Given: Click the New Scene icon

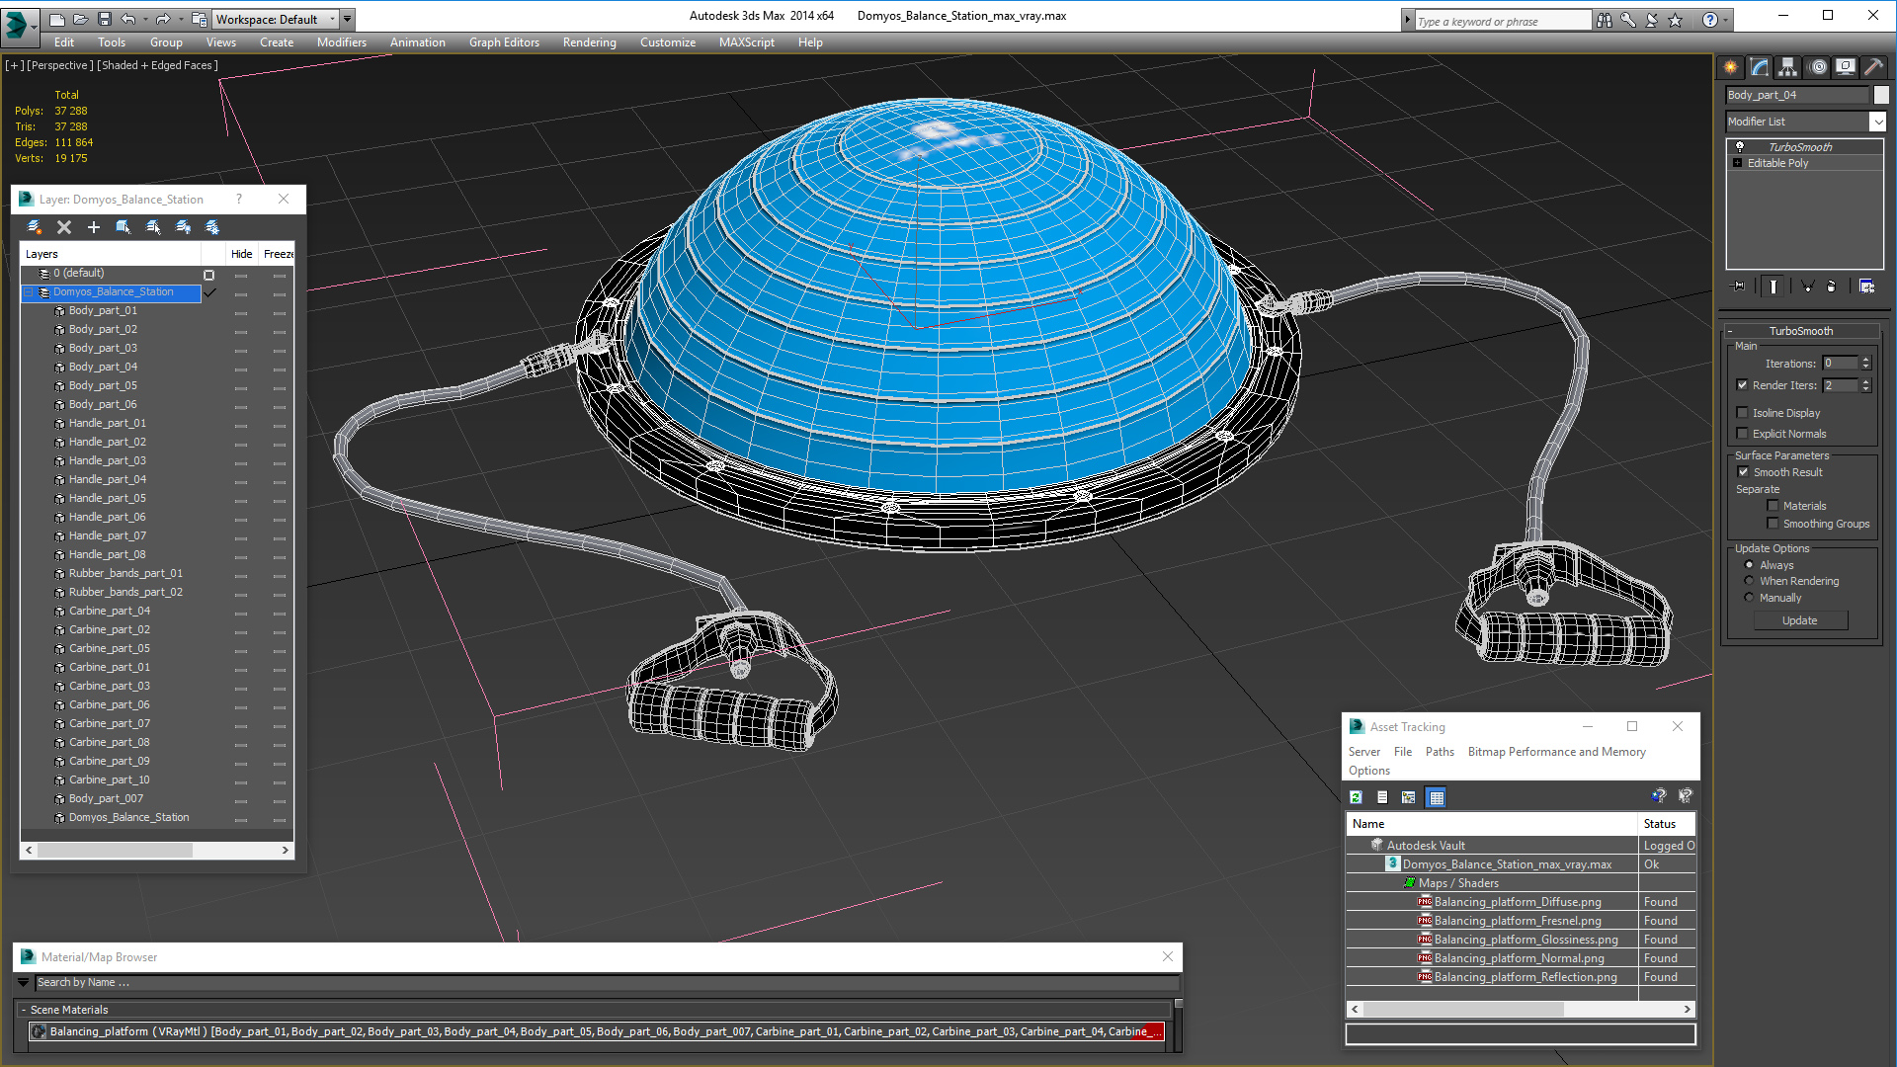Looking at the screenshot, I should tap(56, 19).
